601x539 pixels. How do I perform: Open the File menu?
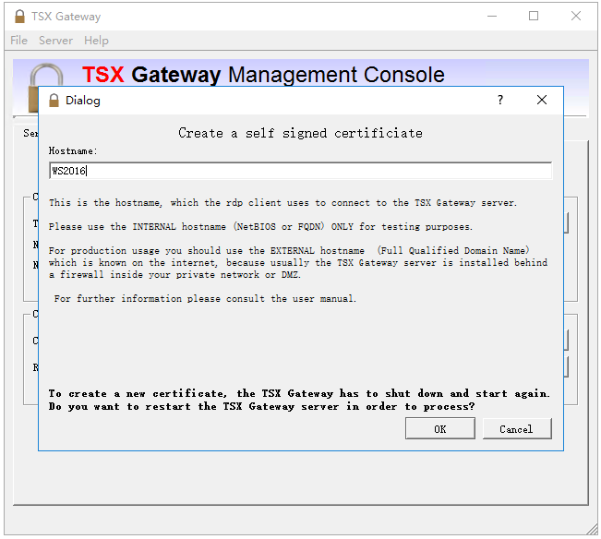(18, 41)
